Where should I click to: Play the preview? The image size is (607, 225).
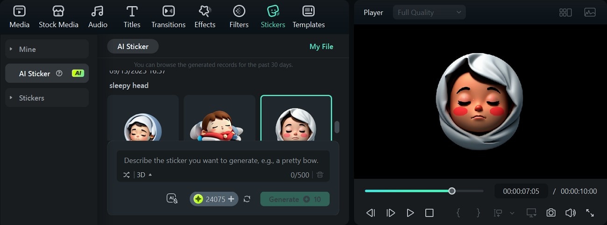(410, 213)
